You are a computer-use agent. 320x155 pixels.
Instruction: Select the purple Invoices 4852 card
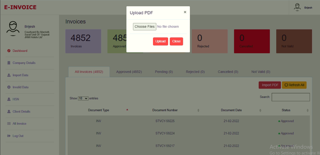coord(83,41)
